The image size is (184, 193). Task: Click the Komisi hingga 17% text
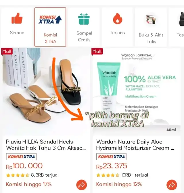(x=29, y=184)
